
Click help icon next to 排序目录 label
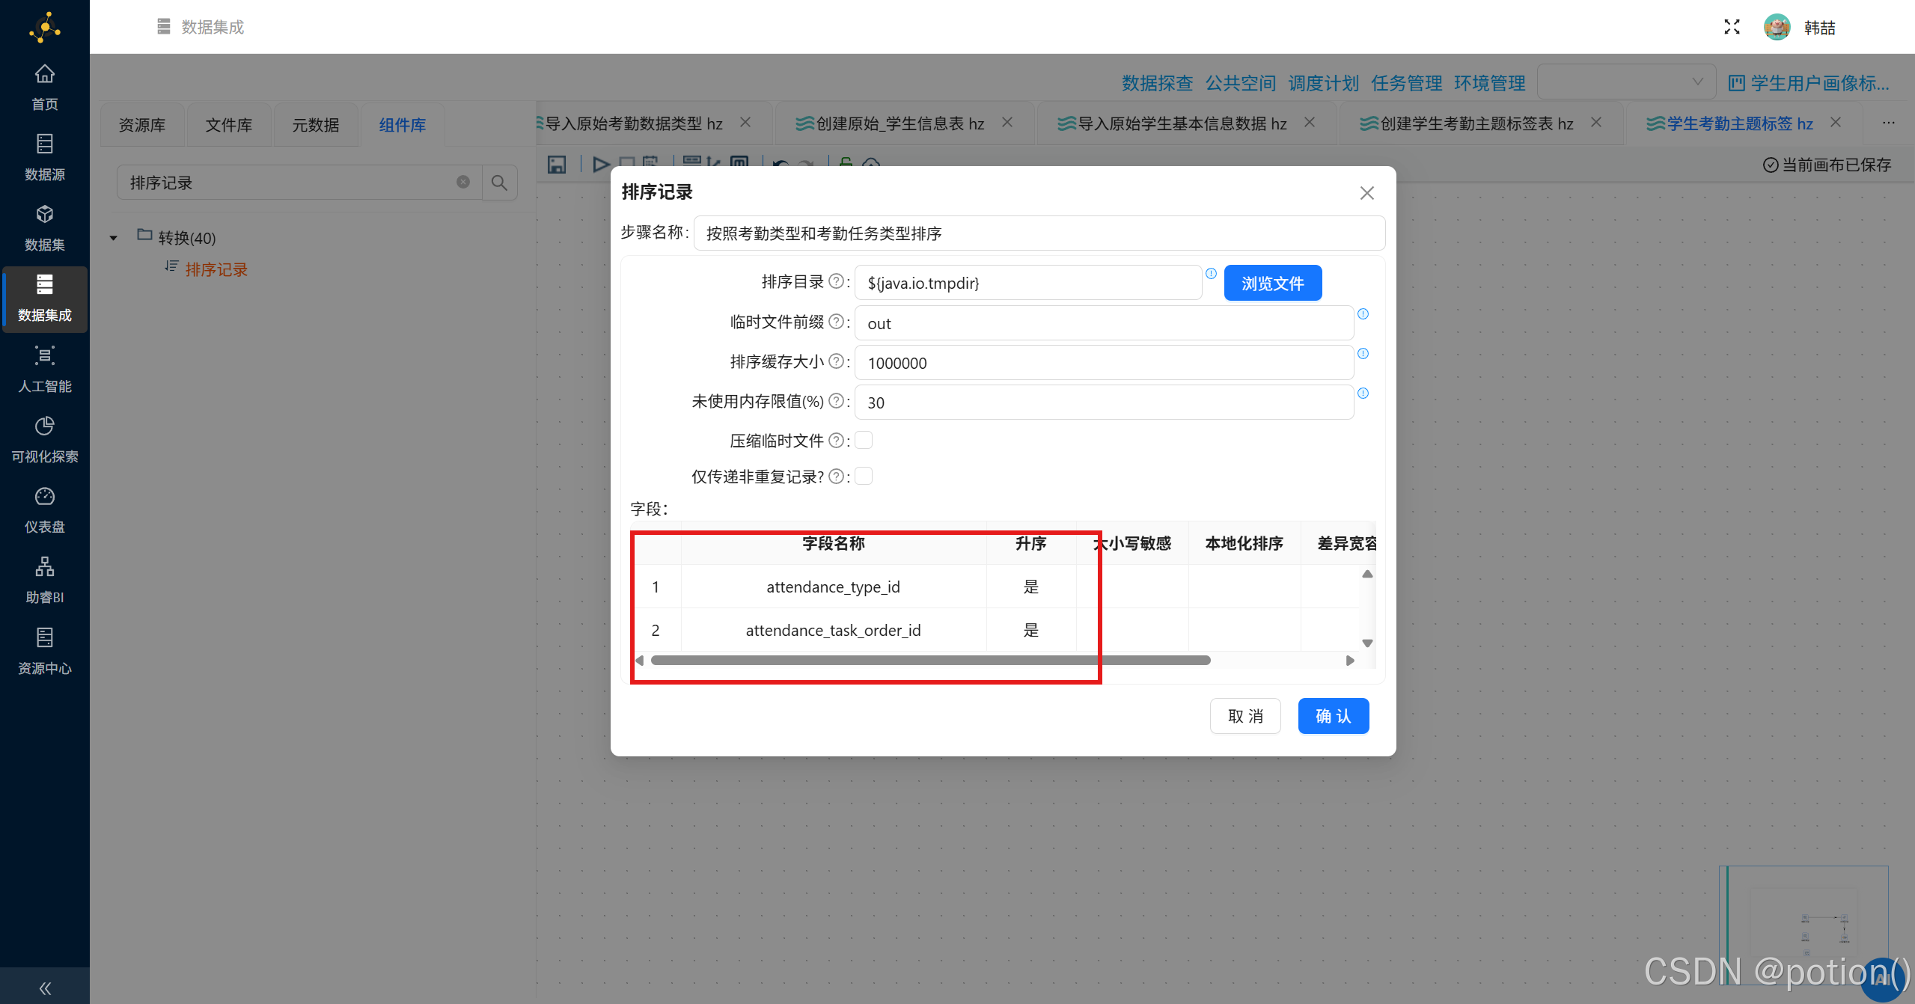point(837,281)
